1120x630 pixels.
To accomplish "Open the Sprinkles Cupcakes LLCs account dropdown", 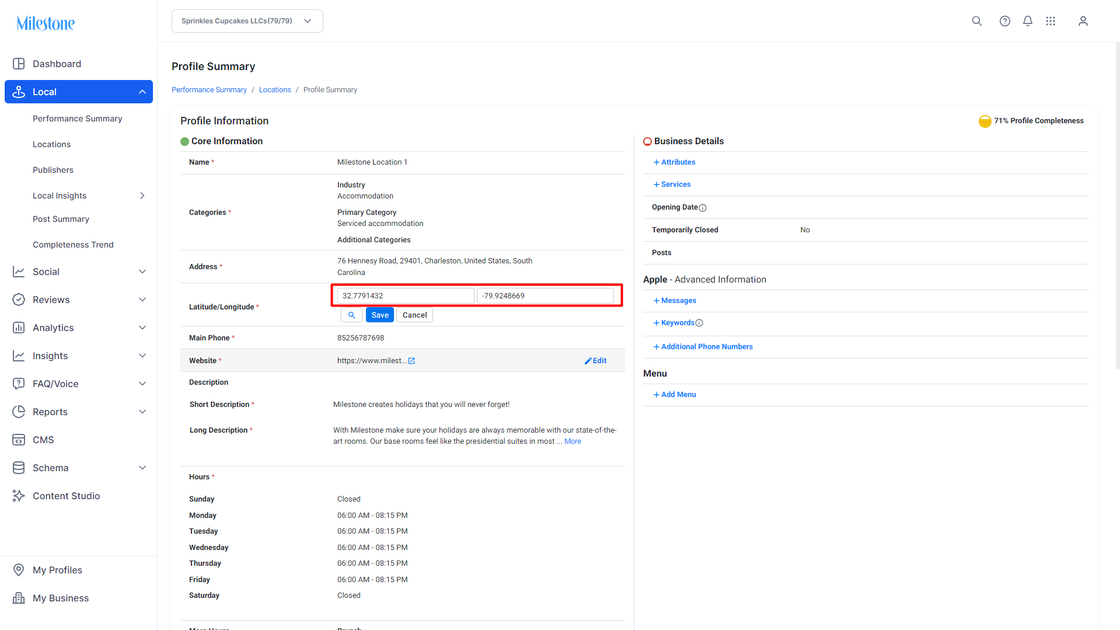I will (247, 21).
